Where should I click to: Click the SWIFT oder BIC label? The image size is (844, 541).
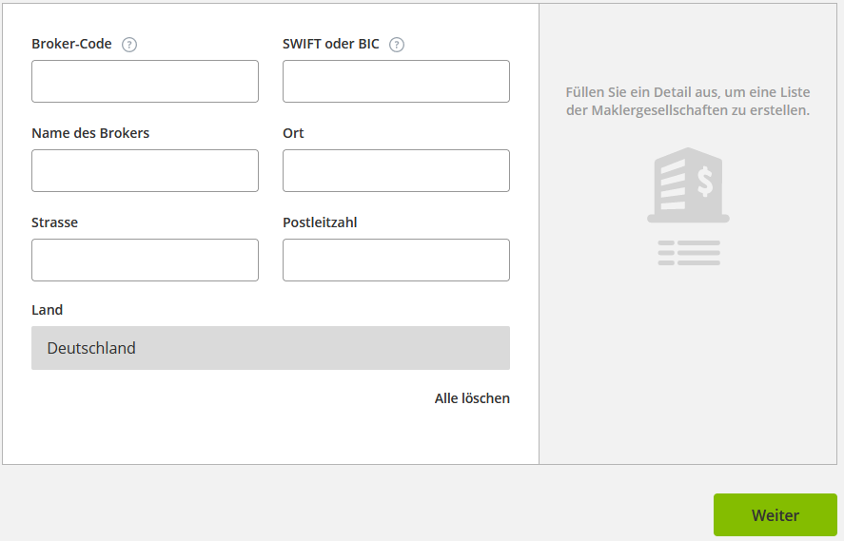coord(331,44)
